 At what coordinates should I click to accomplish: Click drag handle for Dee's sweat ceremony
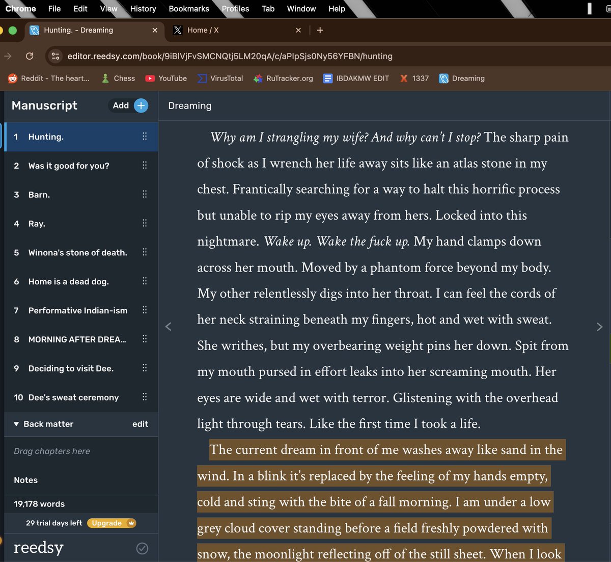point(145,397)
